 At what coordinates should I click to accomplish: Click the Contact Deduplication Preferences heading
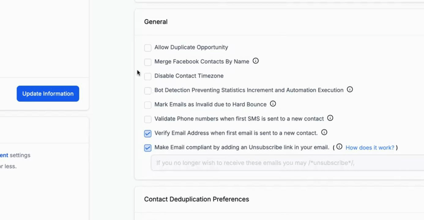[x=196, y=199]
